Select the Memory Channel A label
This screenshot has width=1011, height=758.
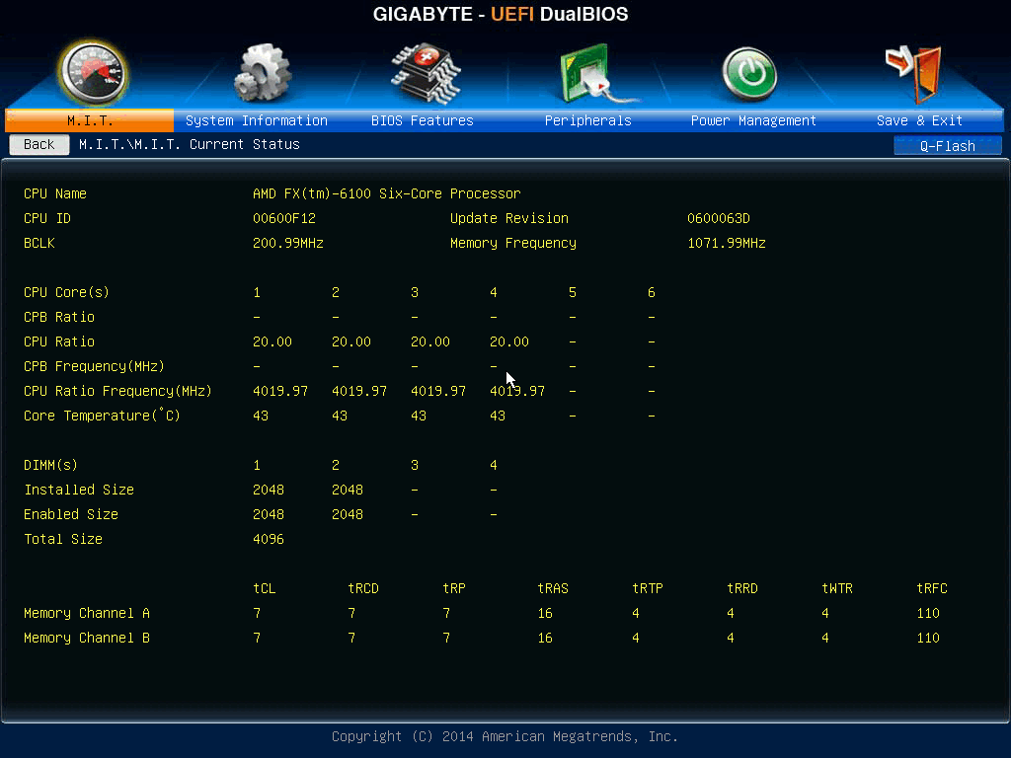coord(87,613)
